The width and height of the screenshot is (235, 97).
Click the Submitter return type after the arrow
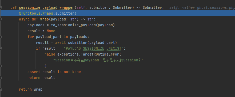[x=152, y=8]
